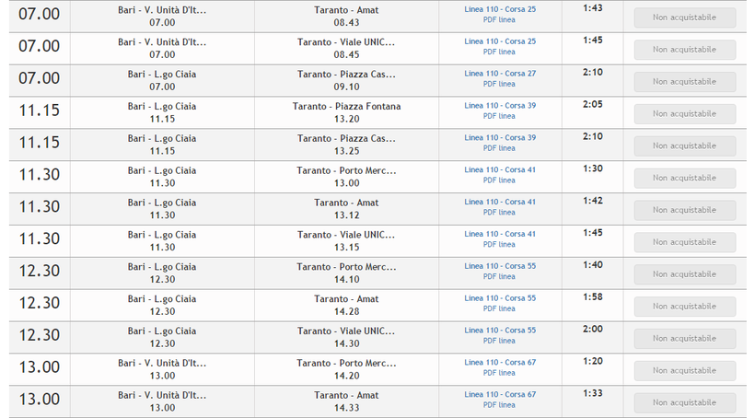
Task: Click Non acquistabile for the 2:00 duration trip
Action: pyautogui.click(x=685, y=339)
